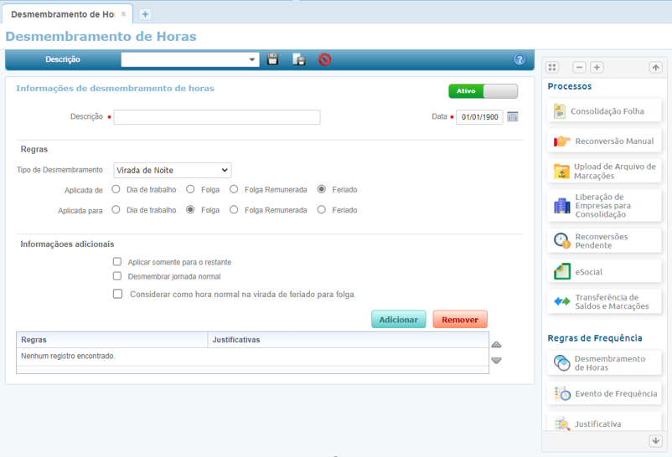Image resolution: width=672 pixels, height=457 pixels.
Task: Open the calendar date picker icon
Action: pos(513,117)
